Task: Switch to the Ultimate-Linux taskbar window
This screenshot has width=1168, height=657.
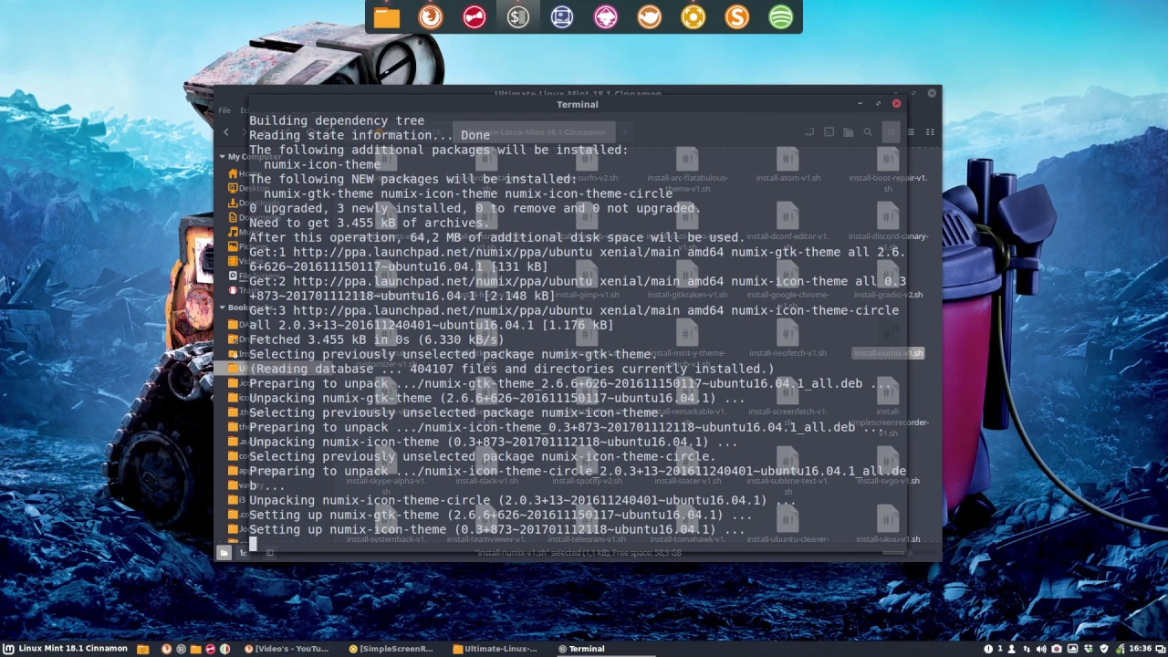Action: click(x=496, y=649)
